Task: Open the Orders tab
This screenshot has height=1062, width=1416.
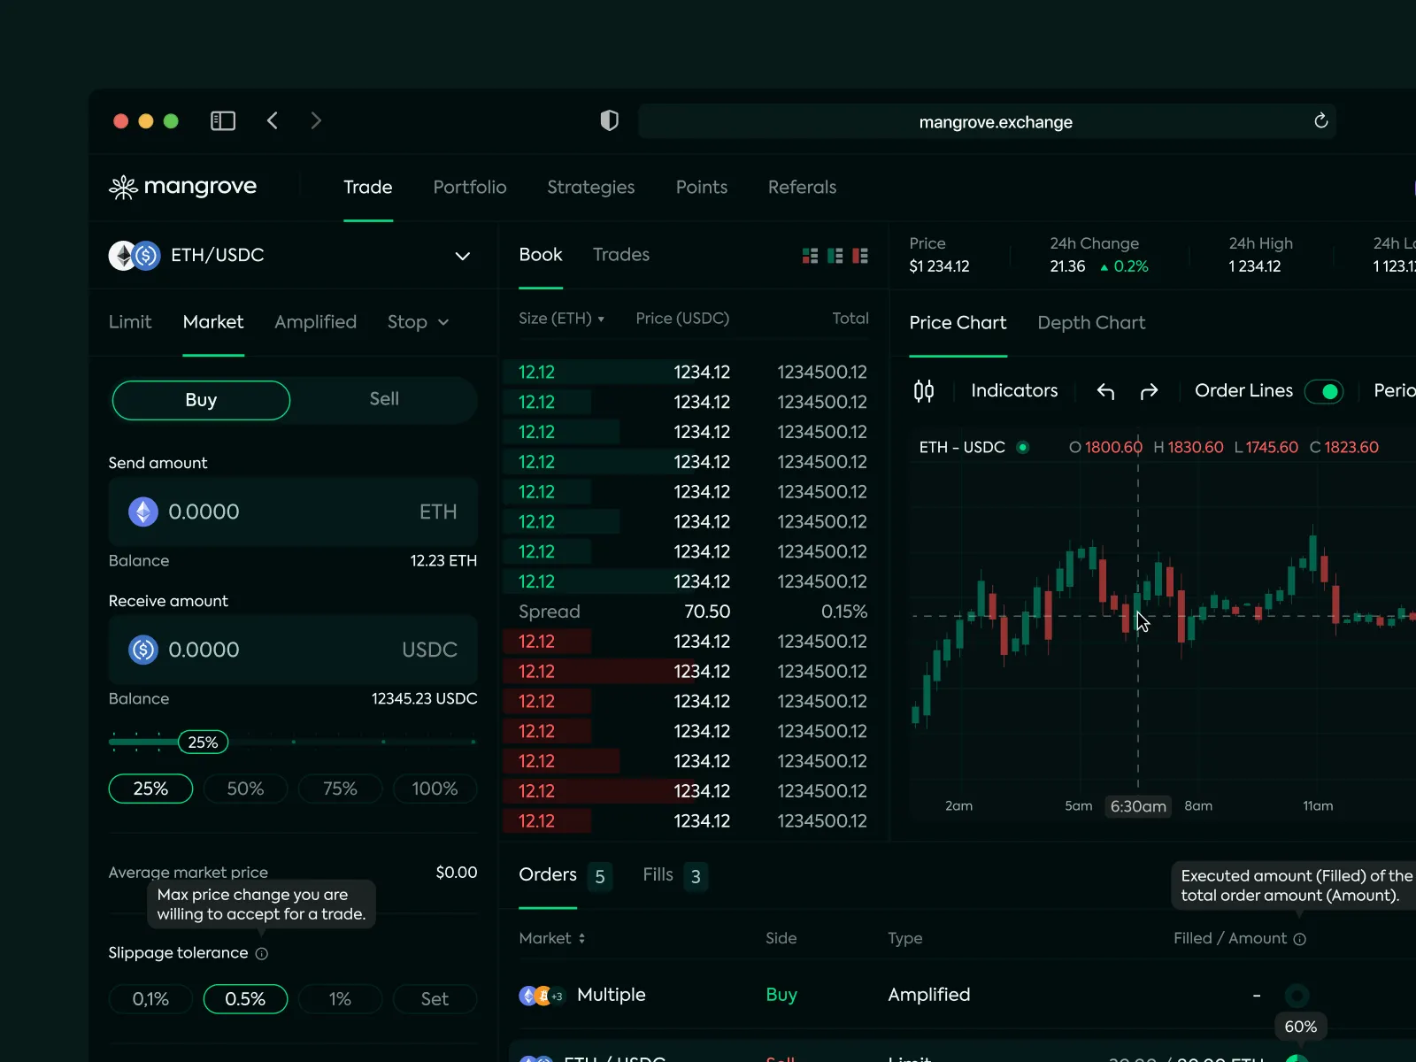Action: click(565, 875)
